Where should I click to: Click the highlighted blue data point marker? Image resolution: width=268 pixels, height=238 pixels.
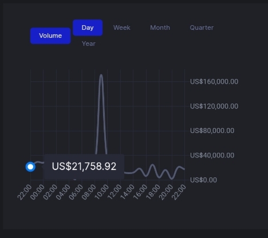[x=30, y=167]
